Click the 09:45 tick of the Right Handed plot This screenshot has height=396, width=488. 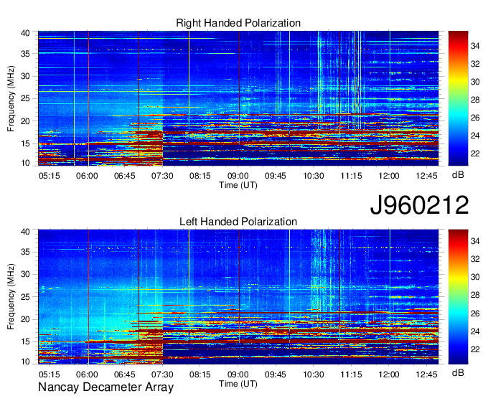coord(276,176)
